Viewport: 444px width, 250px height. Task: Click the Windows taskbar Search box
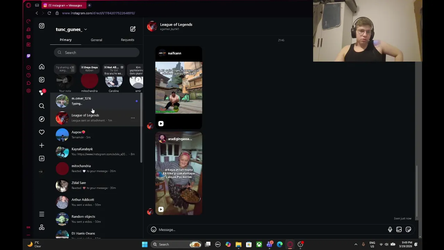tap(177, 244)
